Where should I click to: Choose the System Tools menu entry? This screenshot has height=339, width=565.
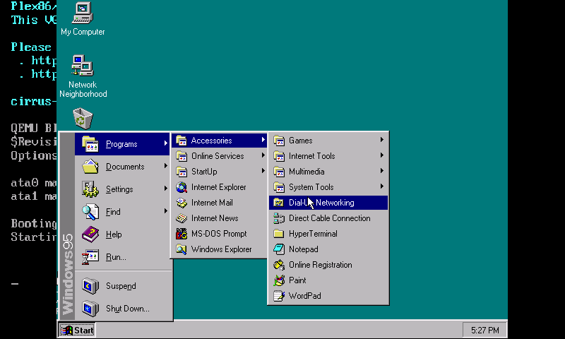328,187
